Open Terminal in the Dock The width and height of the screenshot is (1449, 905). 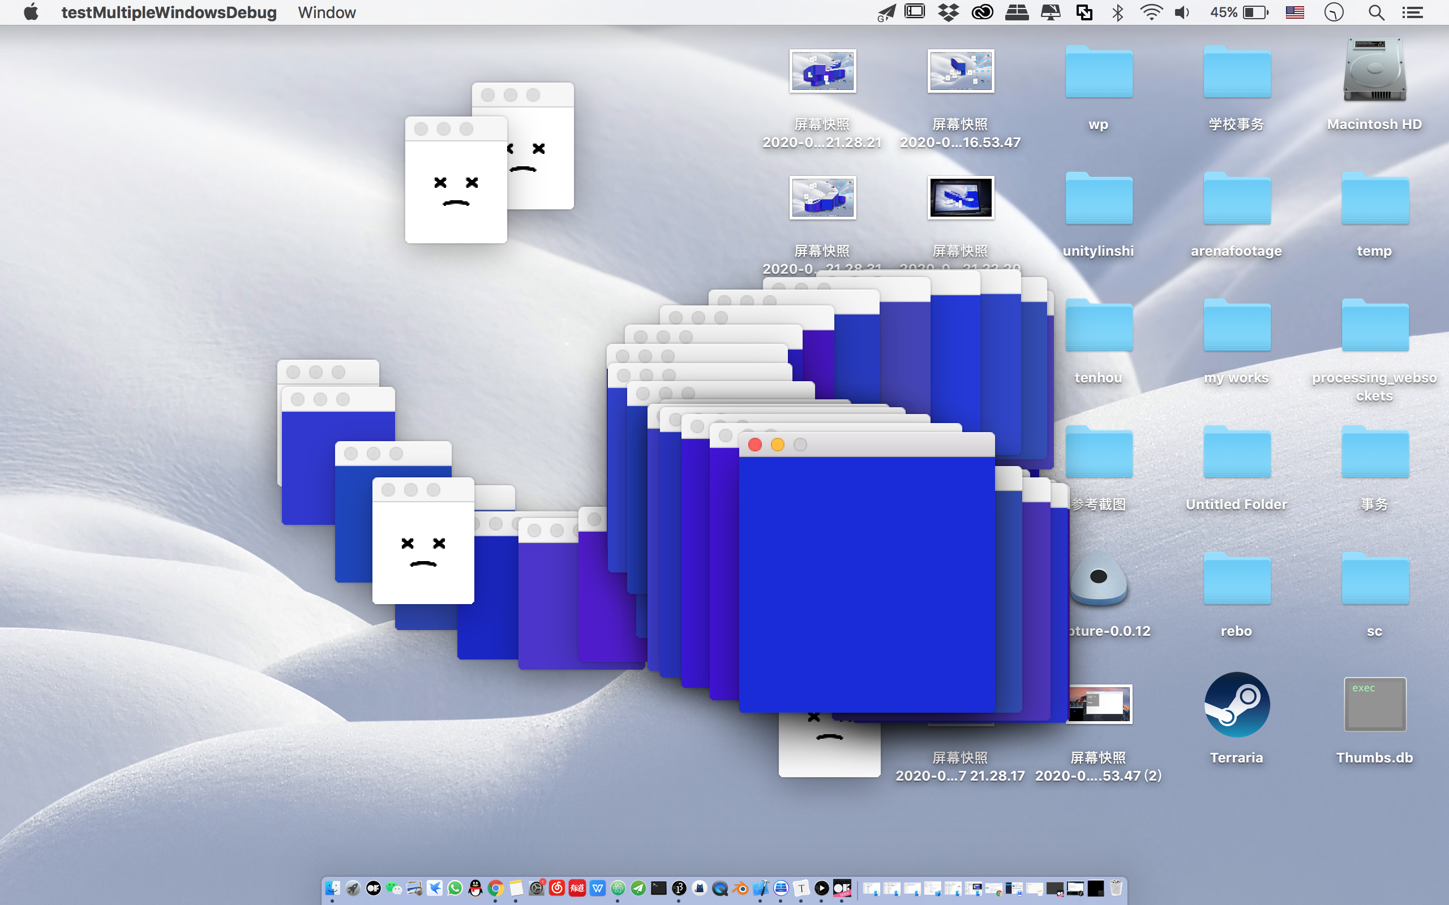659,888
